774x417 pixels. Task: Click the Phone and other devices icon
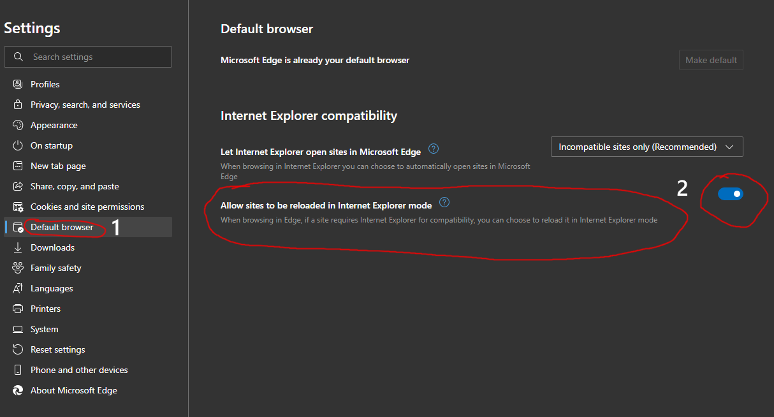click(x=18, y=370)
